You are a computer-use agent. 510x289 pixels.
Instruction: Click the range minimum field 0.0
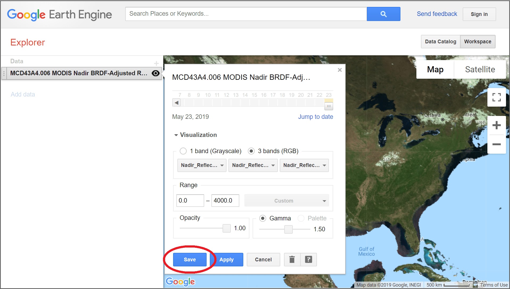[x=190, y=200]
